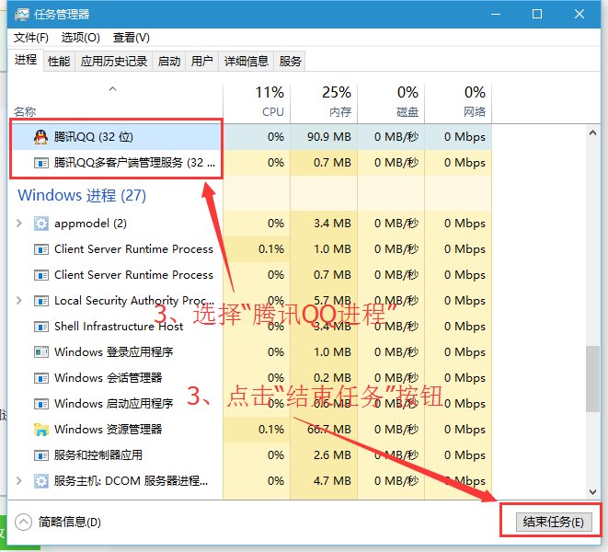
Task: Click the Task Manager title bar icon
Action: coord(22,15)
